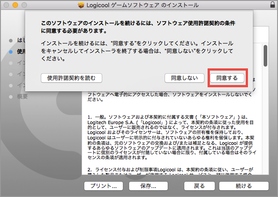The image size is (278, 197).
Task: Click the プリント... (Print) button
Action: 104,186
